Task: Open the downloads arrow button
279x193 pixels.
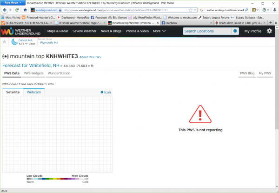Action: pos(274,10)
